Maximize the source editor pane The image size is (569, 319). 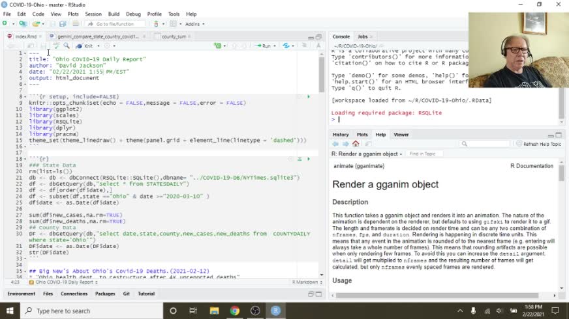click(318, 37)
